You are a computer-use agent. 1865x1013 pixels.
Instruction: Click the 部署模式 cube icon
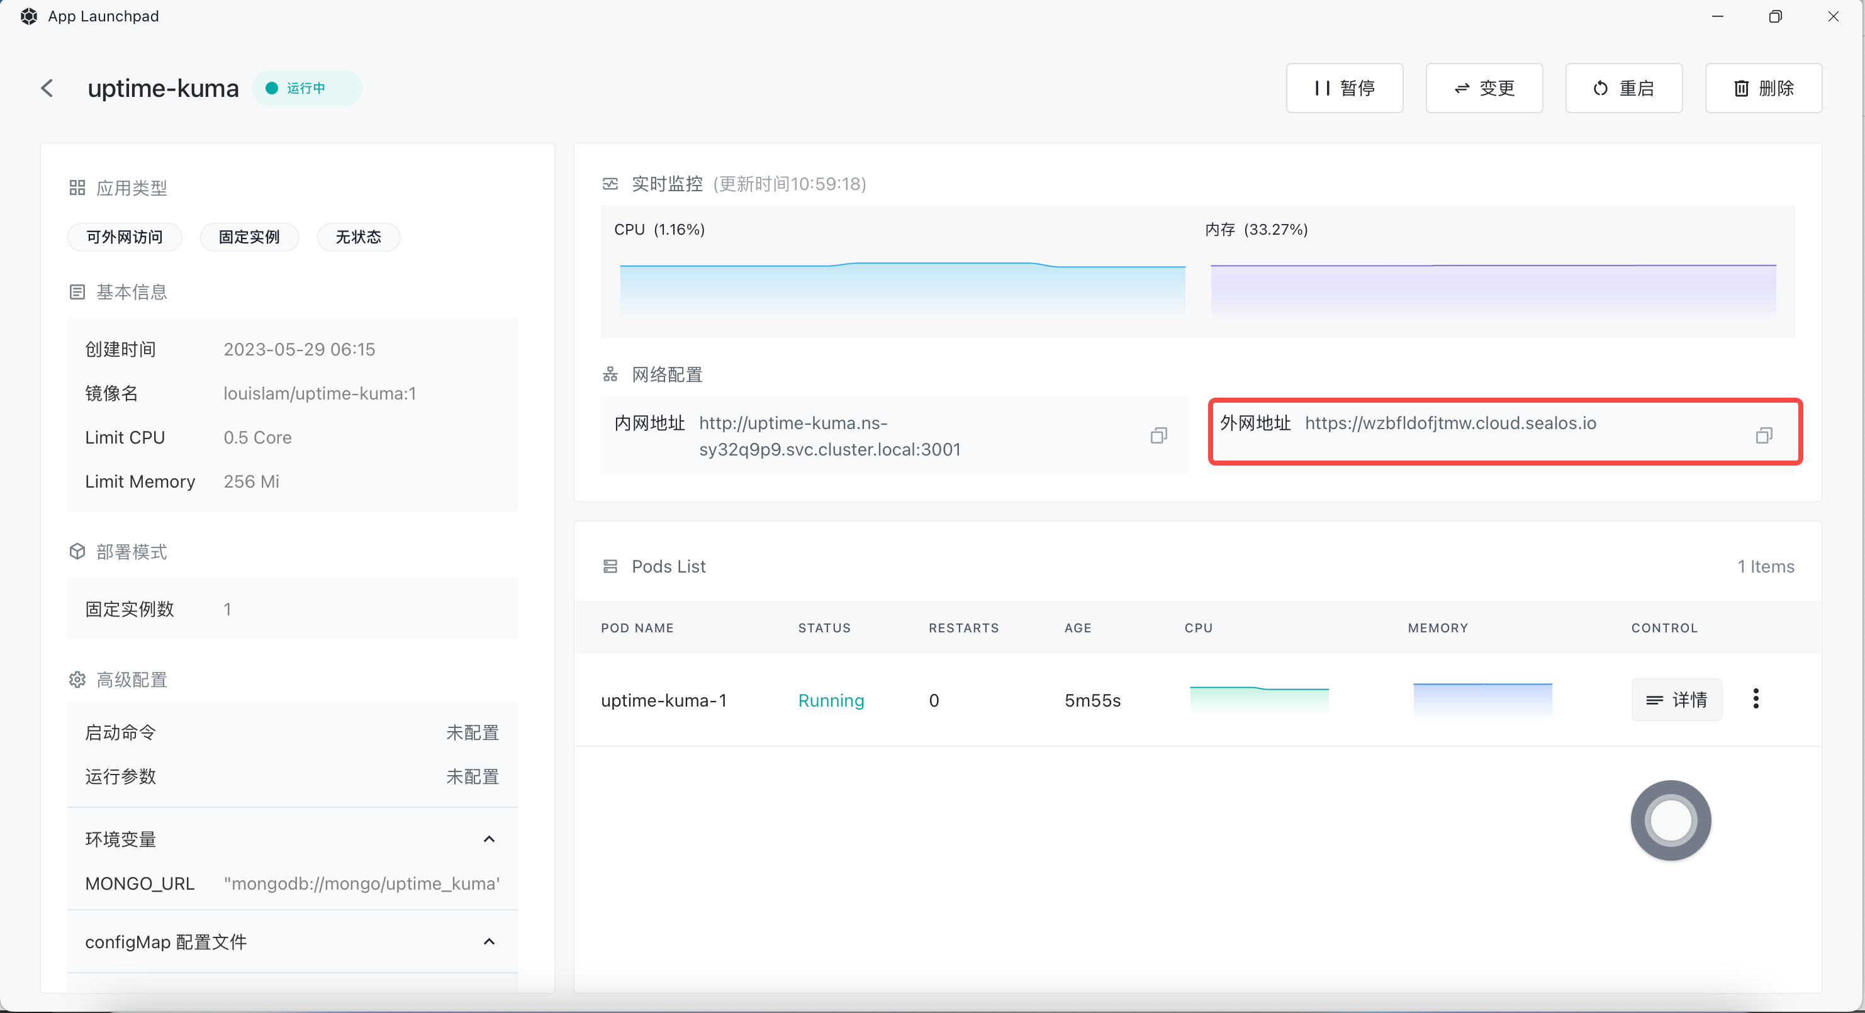(77, 552)
